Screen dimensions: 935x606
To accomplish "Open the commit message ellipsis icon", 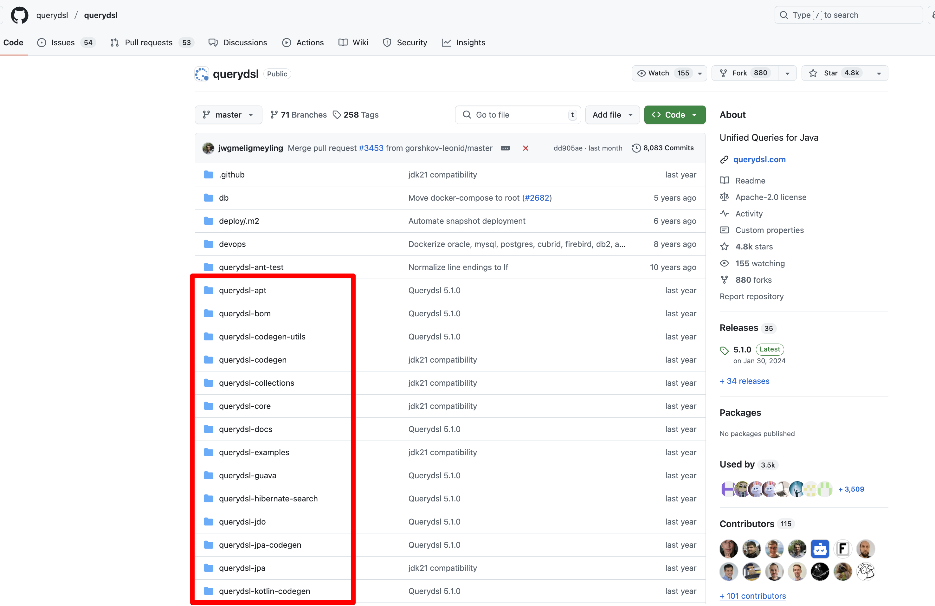I will pos(505,148).
